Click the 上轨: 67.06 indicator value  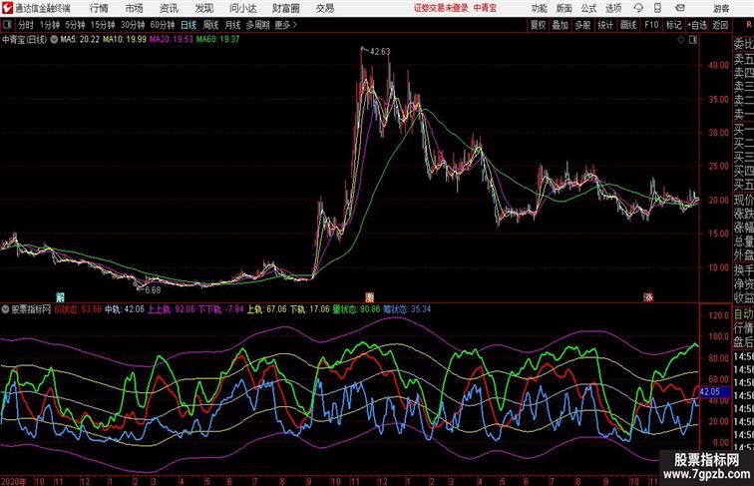click(267, 309)
